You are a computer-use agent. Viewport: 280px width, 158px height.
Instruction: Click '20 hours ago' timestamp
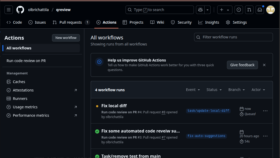point(249,136)
